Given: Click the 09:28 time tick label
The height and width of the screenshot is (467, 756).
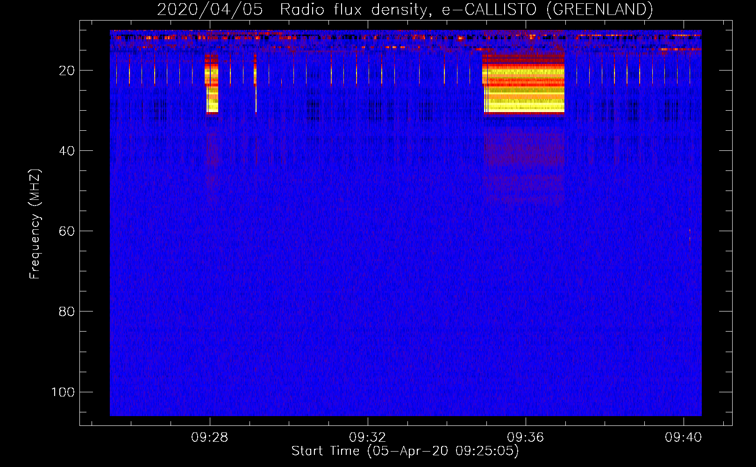Looking at the screenshot, I should [210, 437].
